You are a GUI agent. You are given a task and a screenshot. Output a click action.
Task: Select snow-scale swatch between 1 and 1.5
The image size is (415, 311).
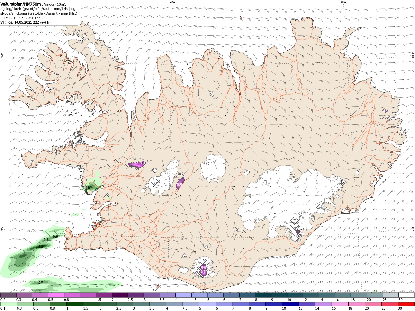(89, 295)
